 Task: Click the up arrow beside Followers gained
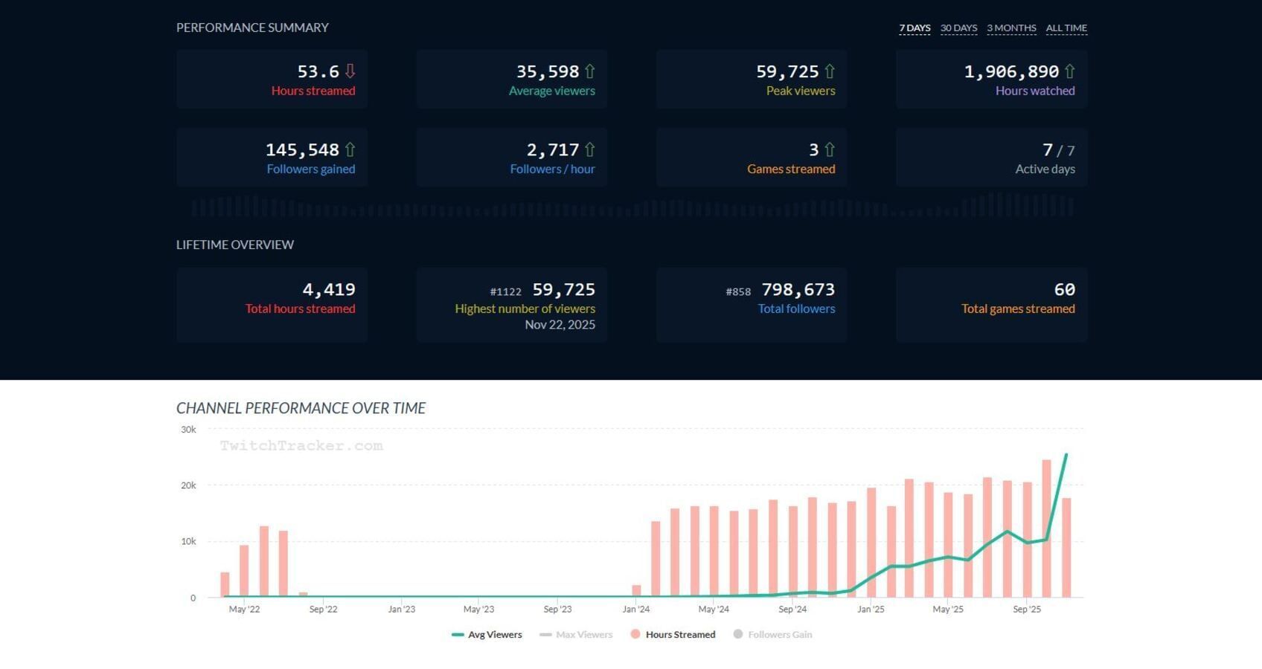[x=349, y=149]
